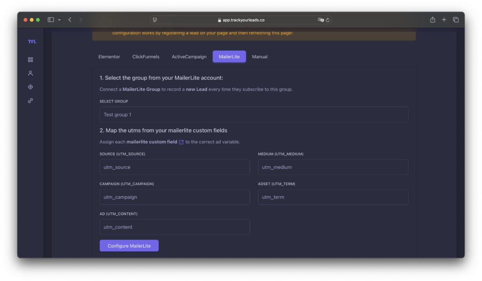This screenshot has height=281, width=482.
Task: Click the address bar app.trackyourleads.co
Action: coord(241,20)
